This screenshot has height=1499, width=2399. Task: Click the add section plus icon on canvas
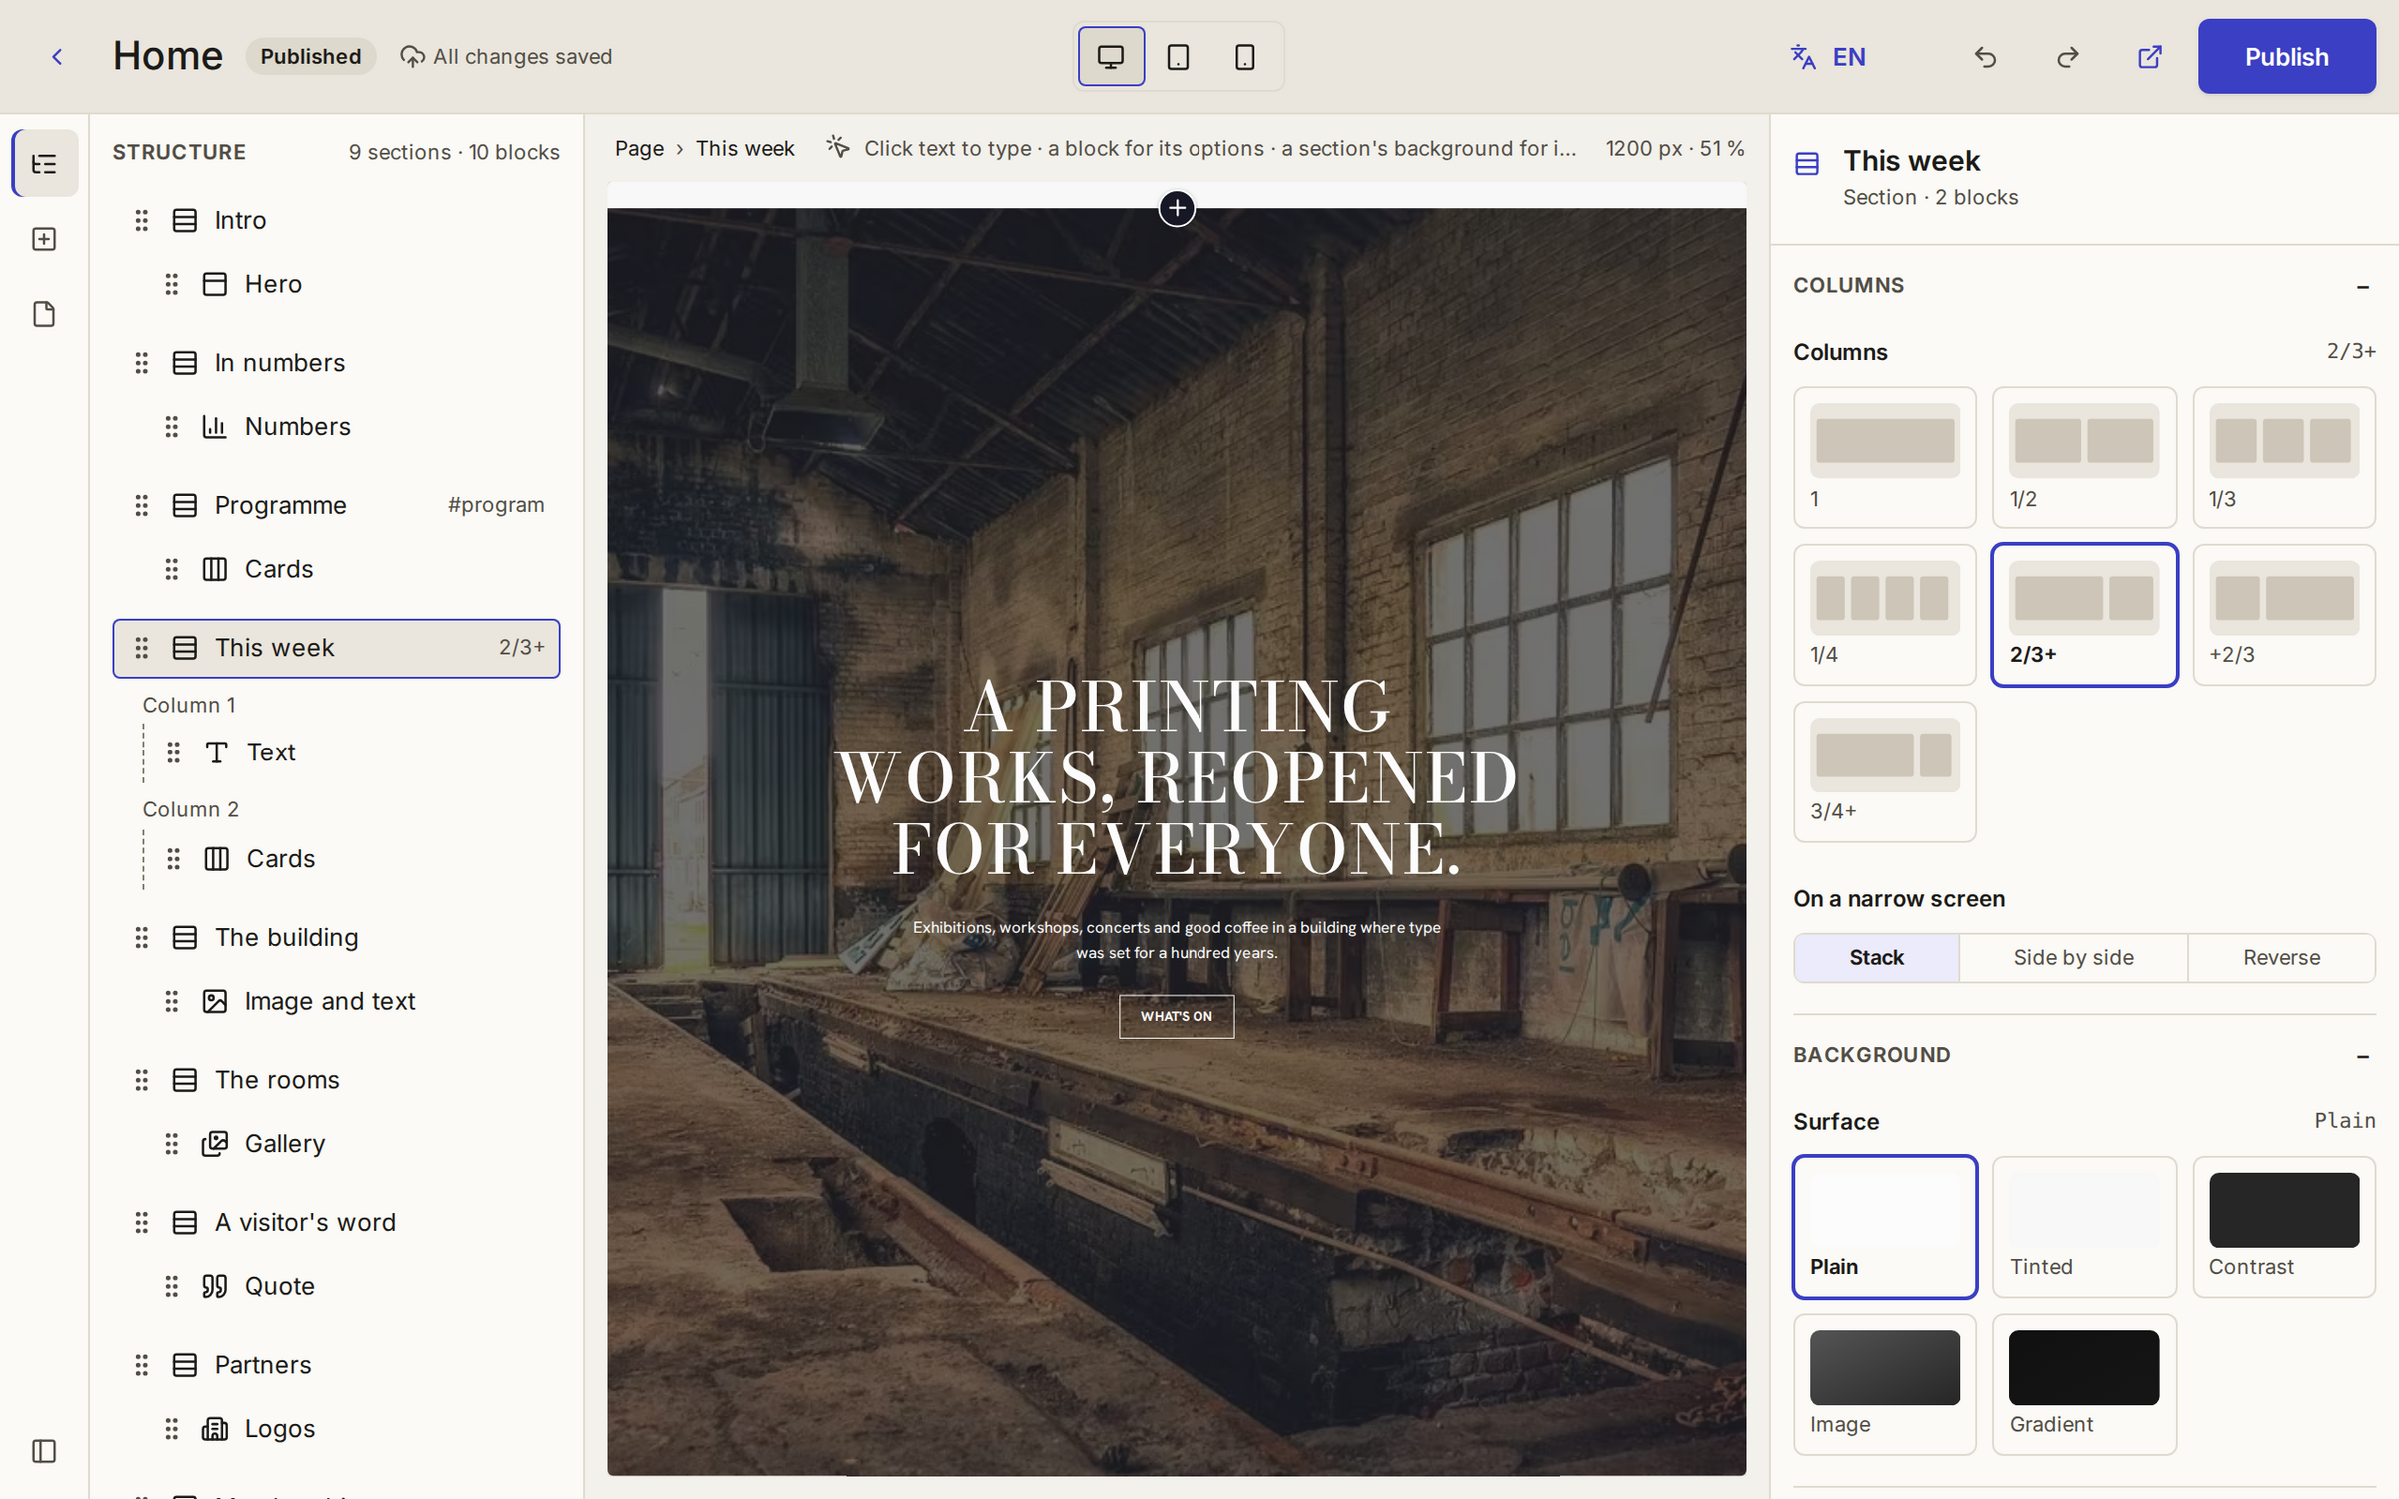point(1177,208)
